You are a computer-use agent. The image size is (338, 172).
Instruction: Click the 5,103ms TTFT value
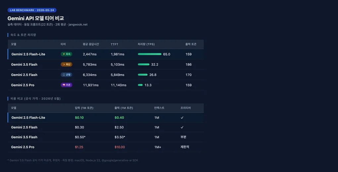coord(118,65)
